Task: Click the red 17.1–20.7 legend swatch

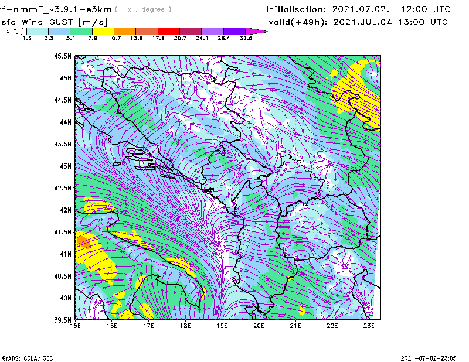Action: pyautogui.click(x=169, y=31)
